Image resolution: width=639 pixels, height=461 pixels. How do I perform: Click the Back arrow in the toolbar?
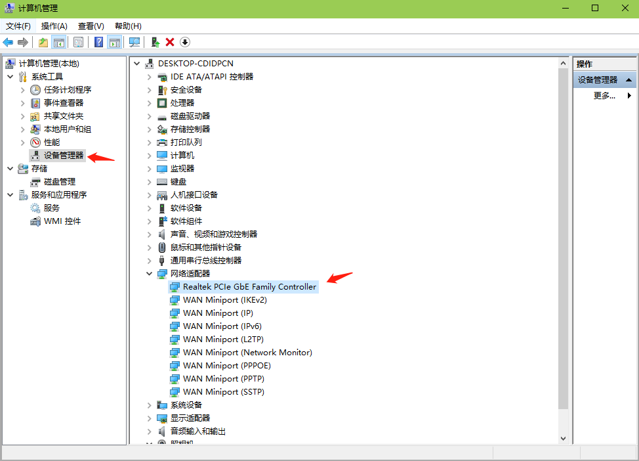(x=8, y=42)
